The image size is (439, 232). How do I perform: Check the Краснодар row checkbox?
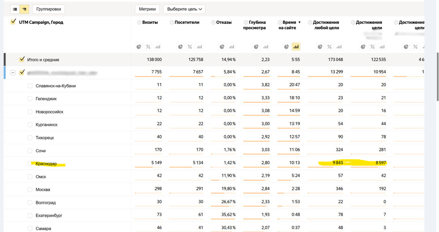pos(30,164)
